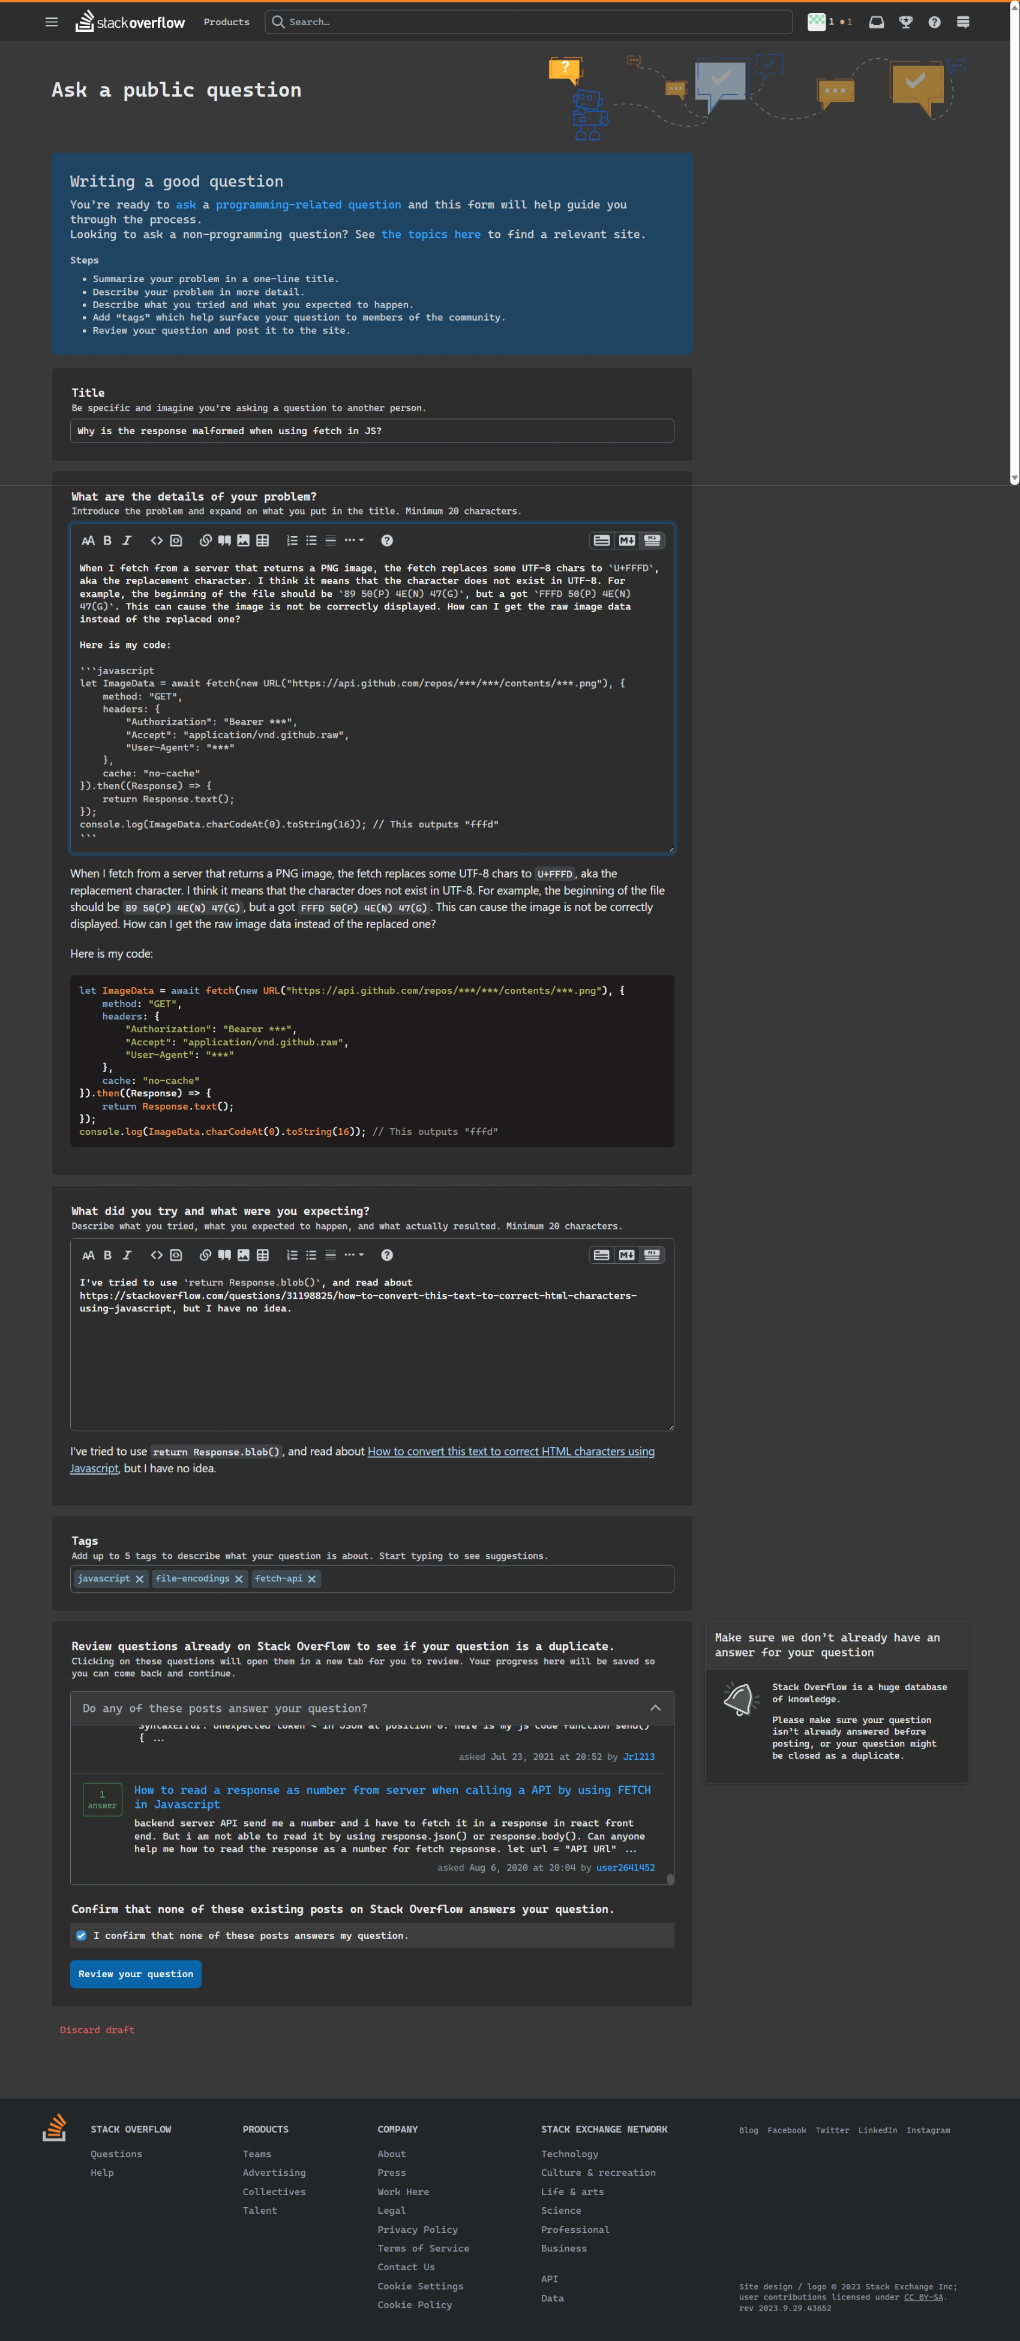Discard the current question draft
Screen dimensions: 1020x2341
97,2029
